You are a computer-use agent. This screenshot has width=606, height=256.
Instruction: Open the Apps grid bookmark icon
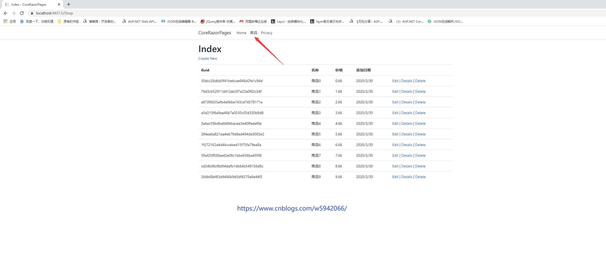(5, 22)
